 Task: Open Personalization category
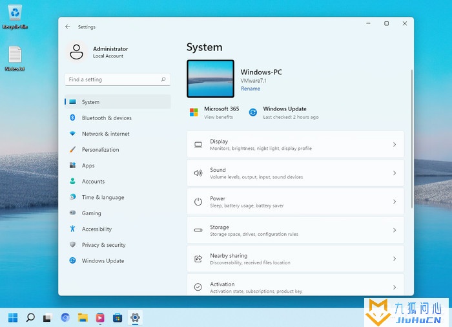click(118, 149)
